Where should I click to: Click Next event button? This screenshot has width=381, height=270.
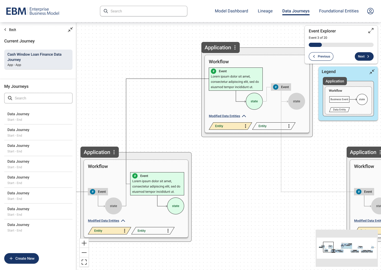pos(364,56)
